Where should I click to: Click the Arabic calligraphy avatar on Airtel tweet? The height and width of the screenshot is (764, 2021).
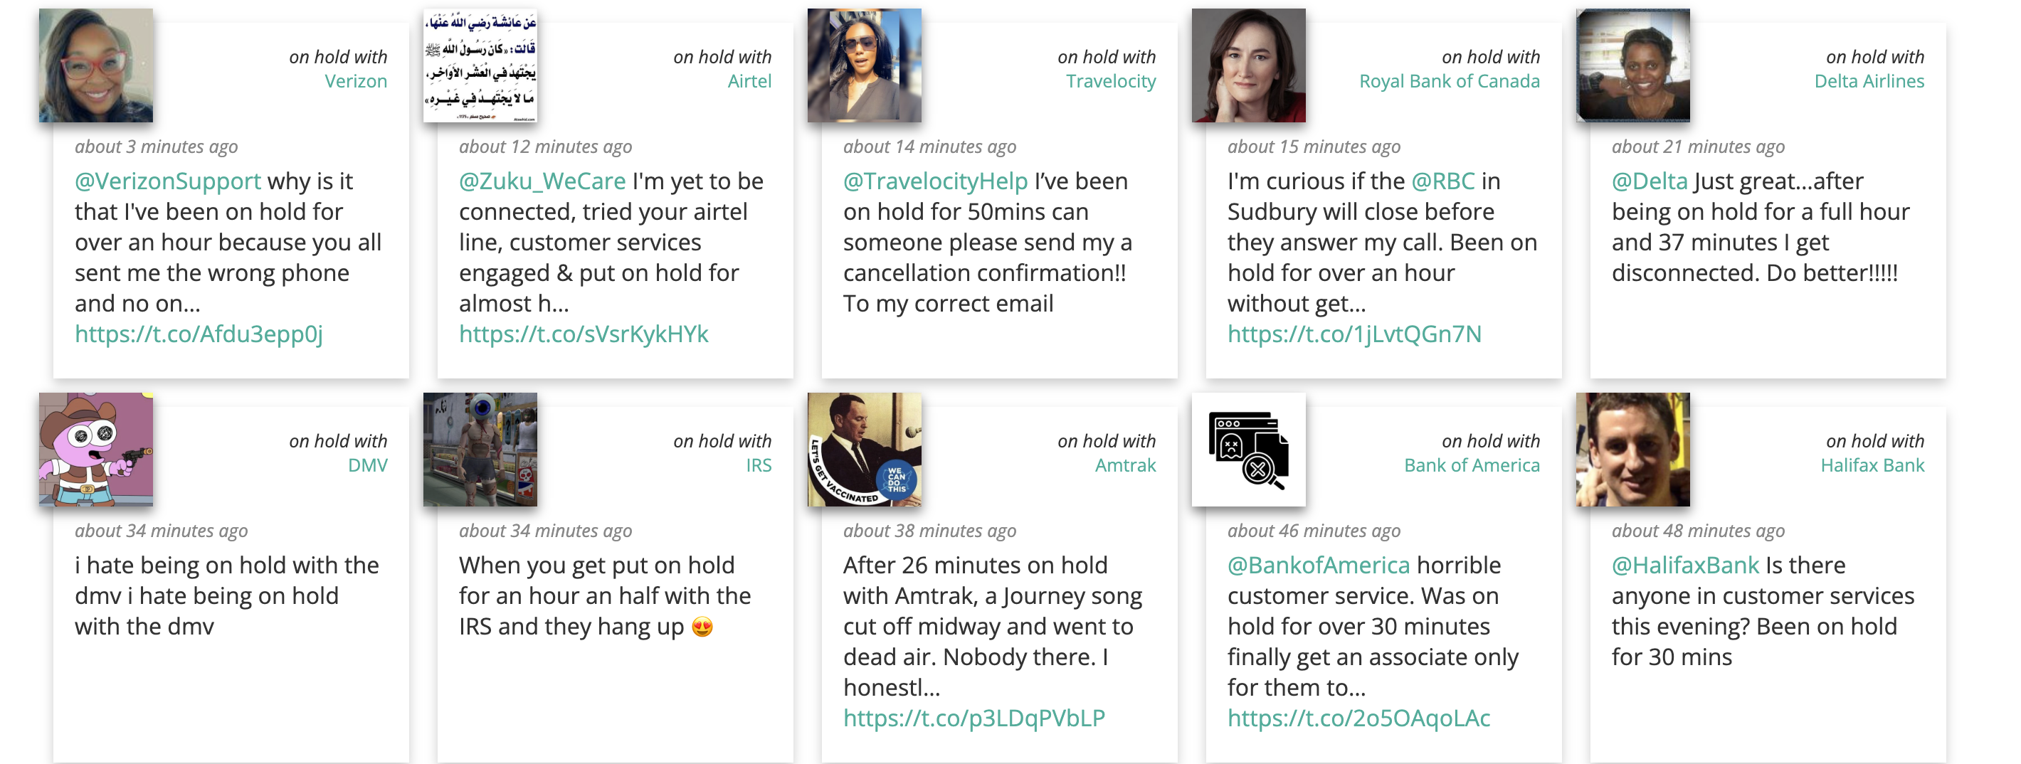[x=480, y=65]
